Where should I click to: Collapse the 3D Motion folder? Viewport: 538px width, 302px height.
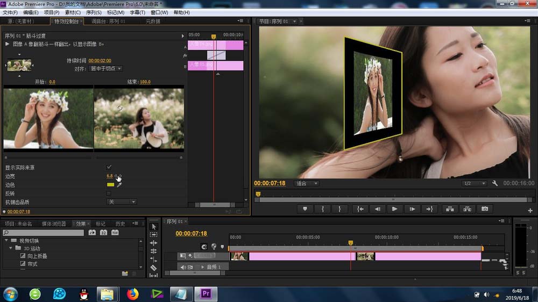click(11, 248)
